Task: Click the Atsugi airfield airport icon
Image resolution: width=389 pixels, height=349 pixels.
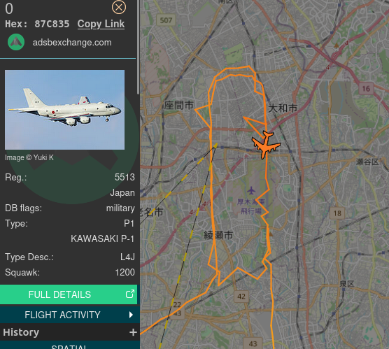Action: [x=251, y=191]
